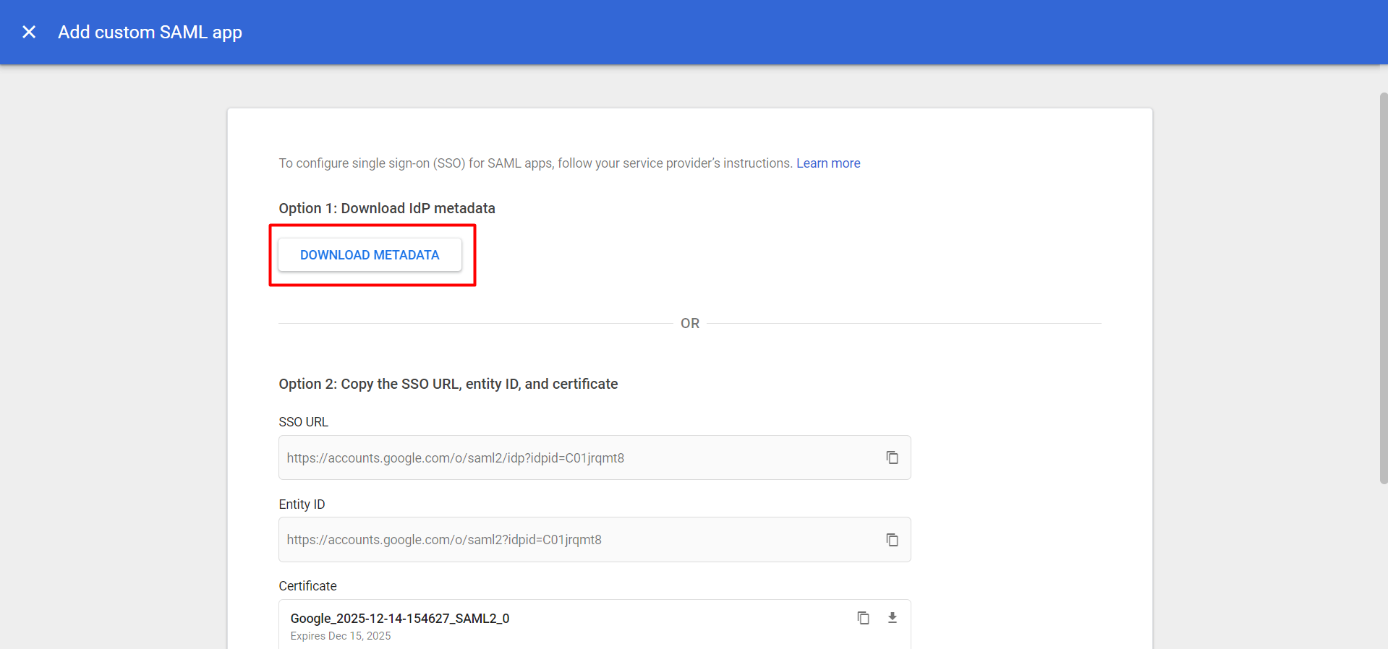Click the Download Metadata button

[x=370, y=255]
